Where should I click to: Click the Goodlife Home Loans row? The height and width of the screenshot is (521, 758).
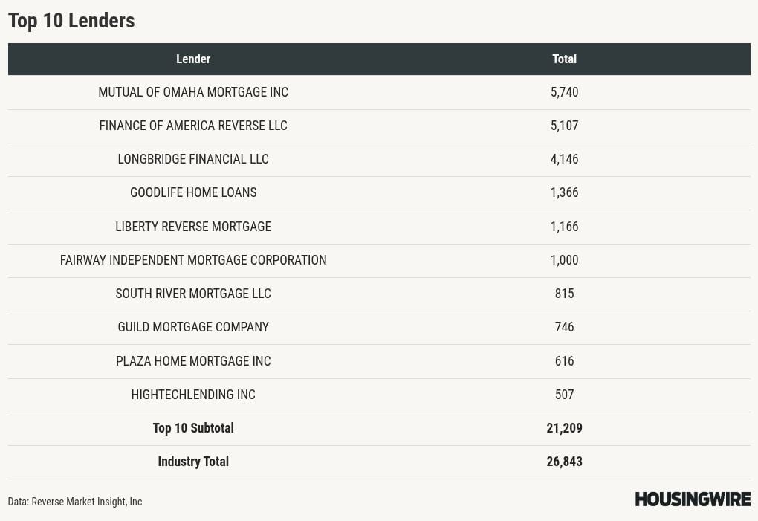193,192
